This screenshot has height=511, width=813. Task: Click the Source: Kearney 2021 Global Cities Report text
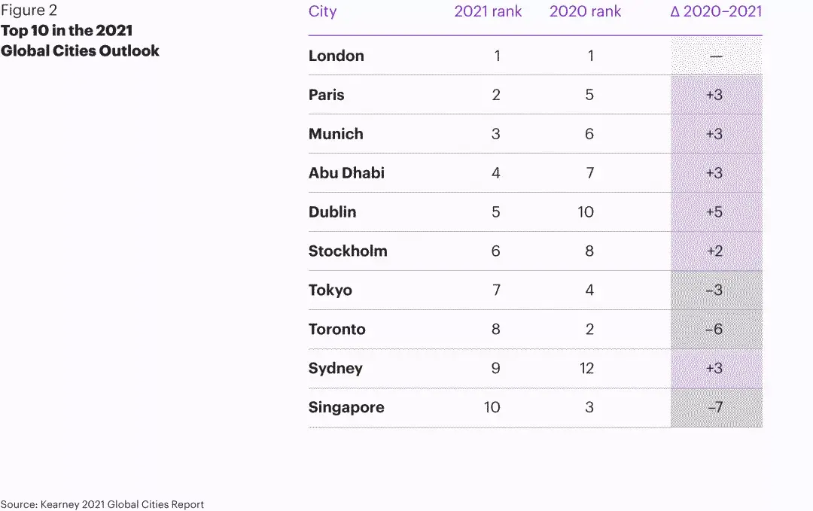click(102, 504)
